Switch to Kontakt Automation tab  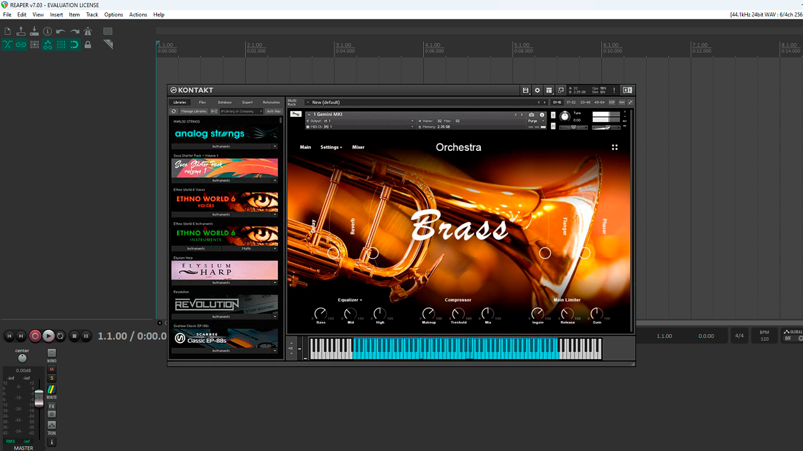coord(271,102)
